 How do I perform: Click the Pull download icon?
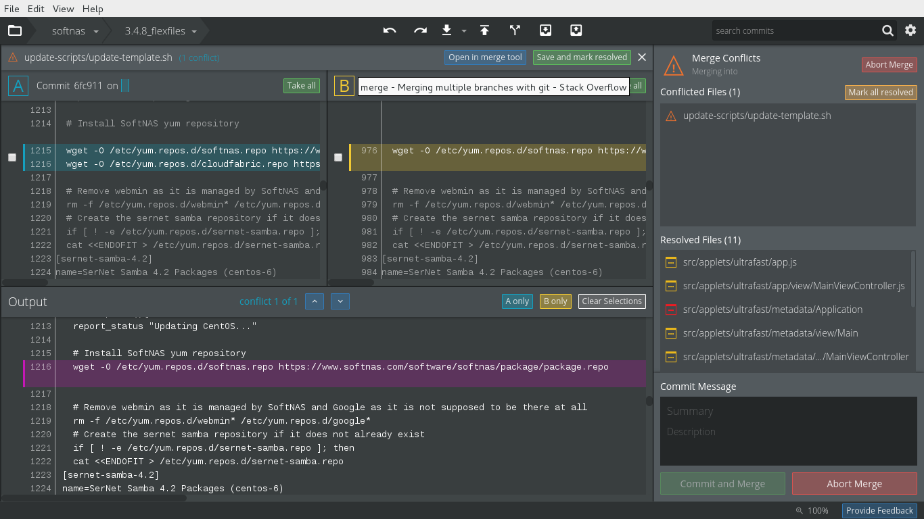tap(446, 30)
